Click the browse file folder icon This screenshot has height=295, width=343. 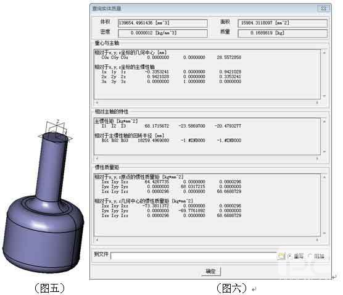click(281, 256)
